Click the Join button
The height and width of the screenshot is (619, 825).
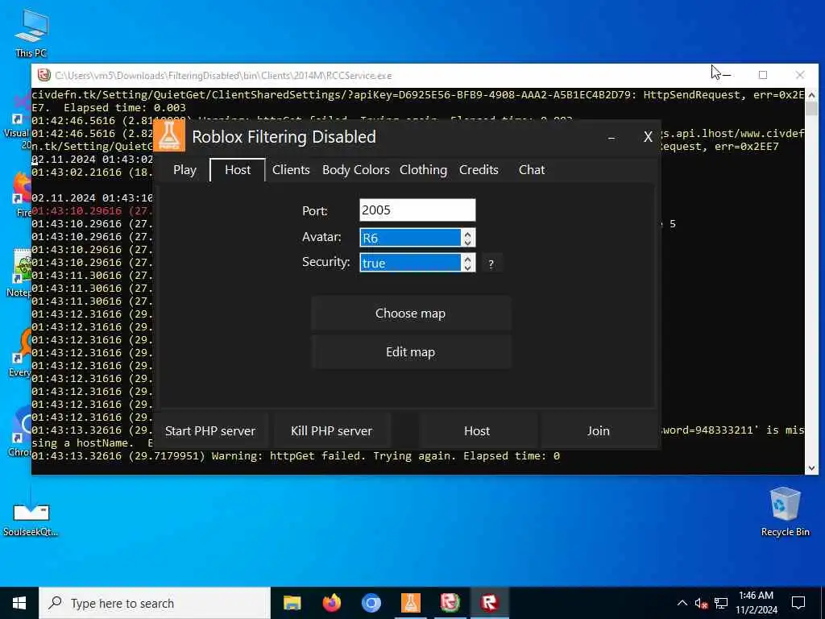click(599, 430)
